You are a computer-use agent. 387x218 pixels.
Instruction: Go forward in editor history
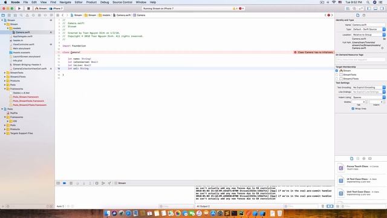click(67, 15)
